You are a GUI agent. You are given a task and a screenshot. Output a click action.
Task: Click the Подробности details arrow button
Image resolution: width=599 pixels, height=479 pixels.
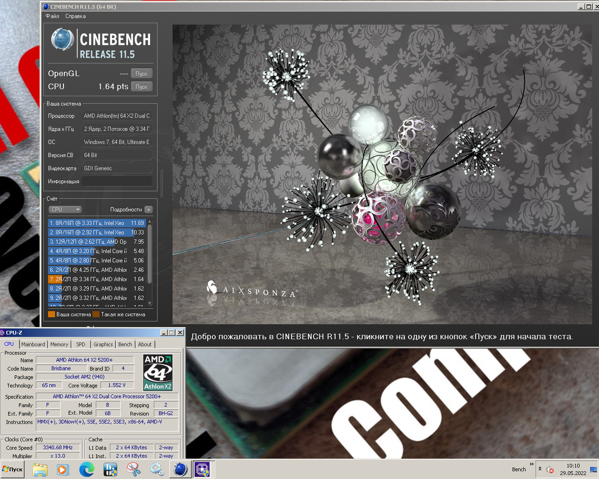pyautogui.click(x=149, y=209)
